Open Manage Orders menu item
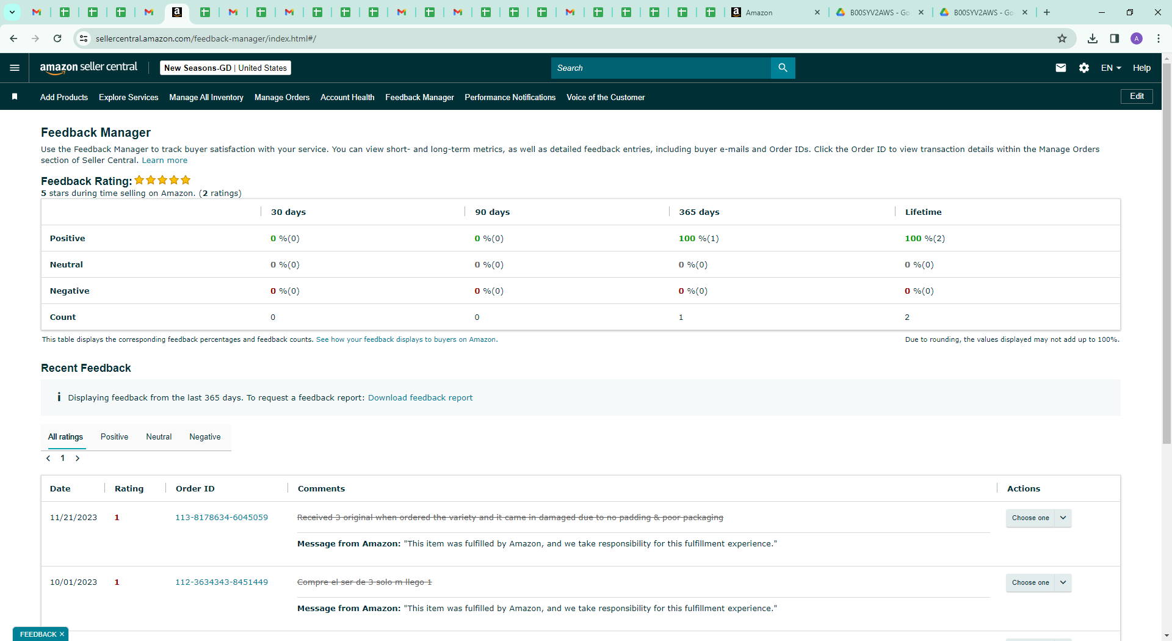Screen dimensions: 1172x641 pos(282,97)
